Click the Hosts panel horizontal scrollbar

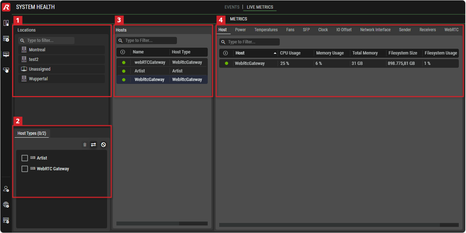[x=148, y=223]
